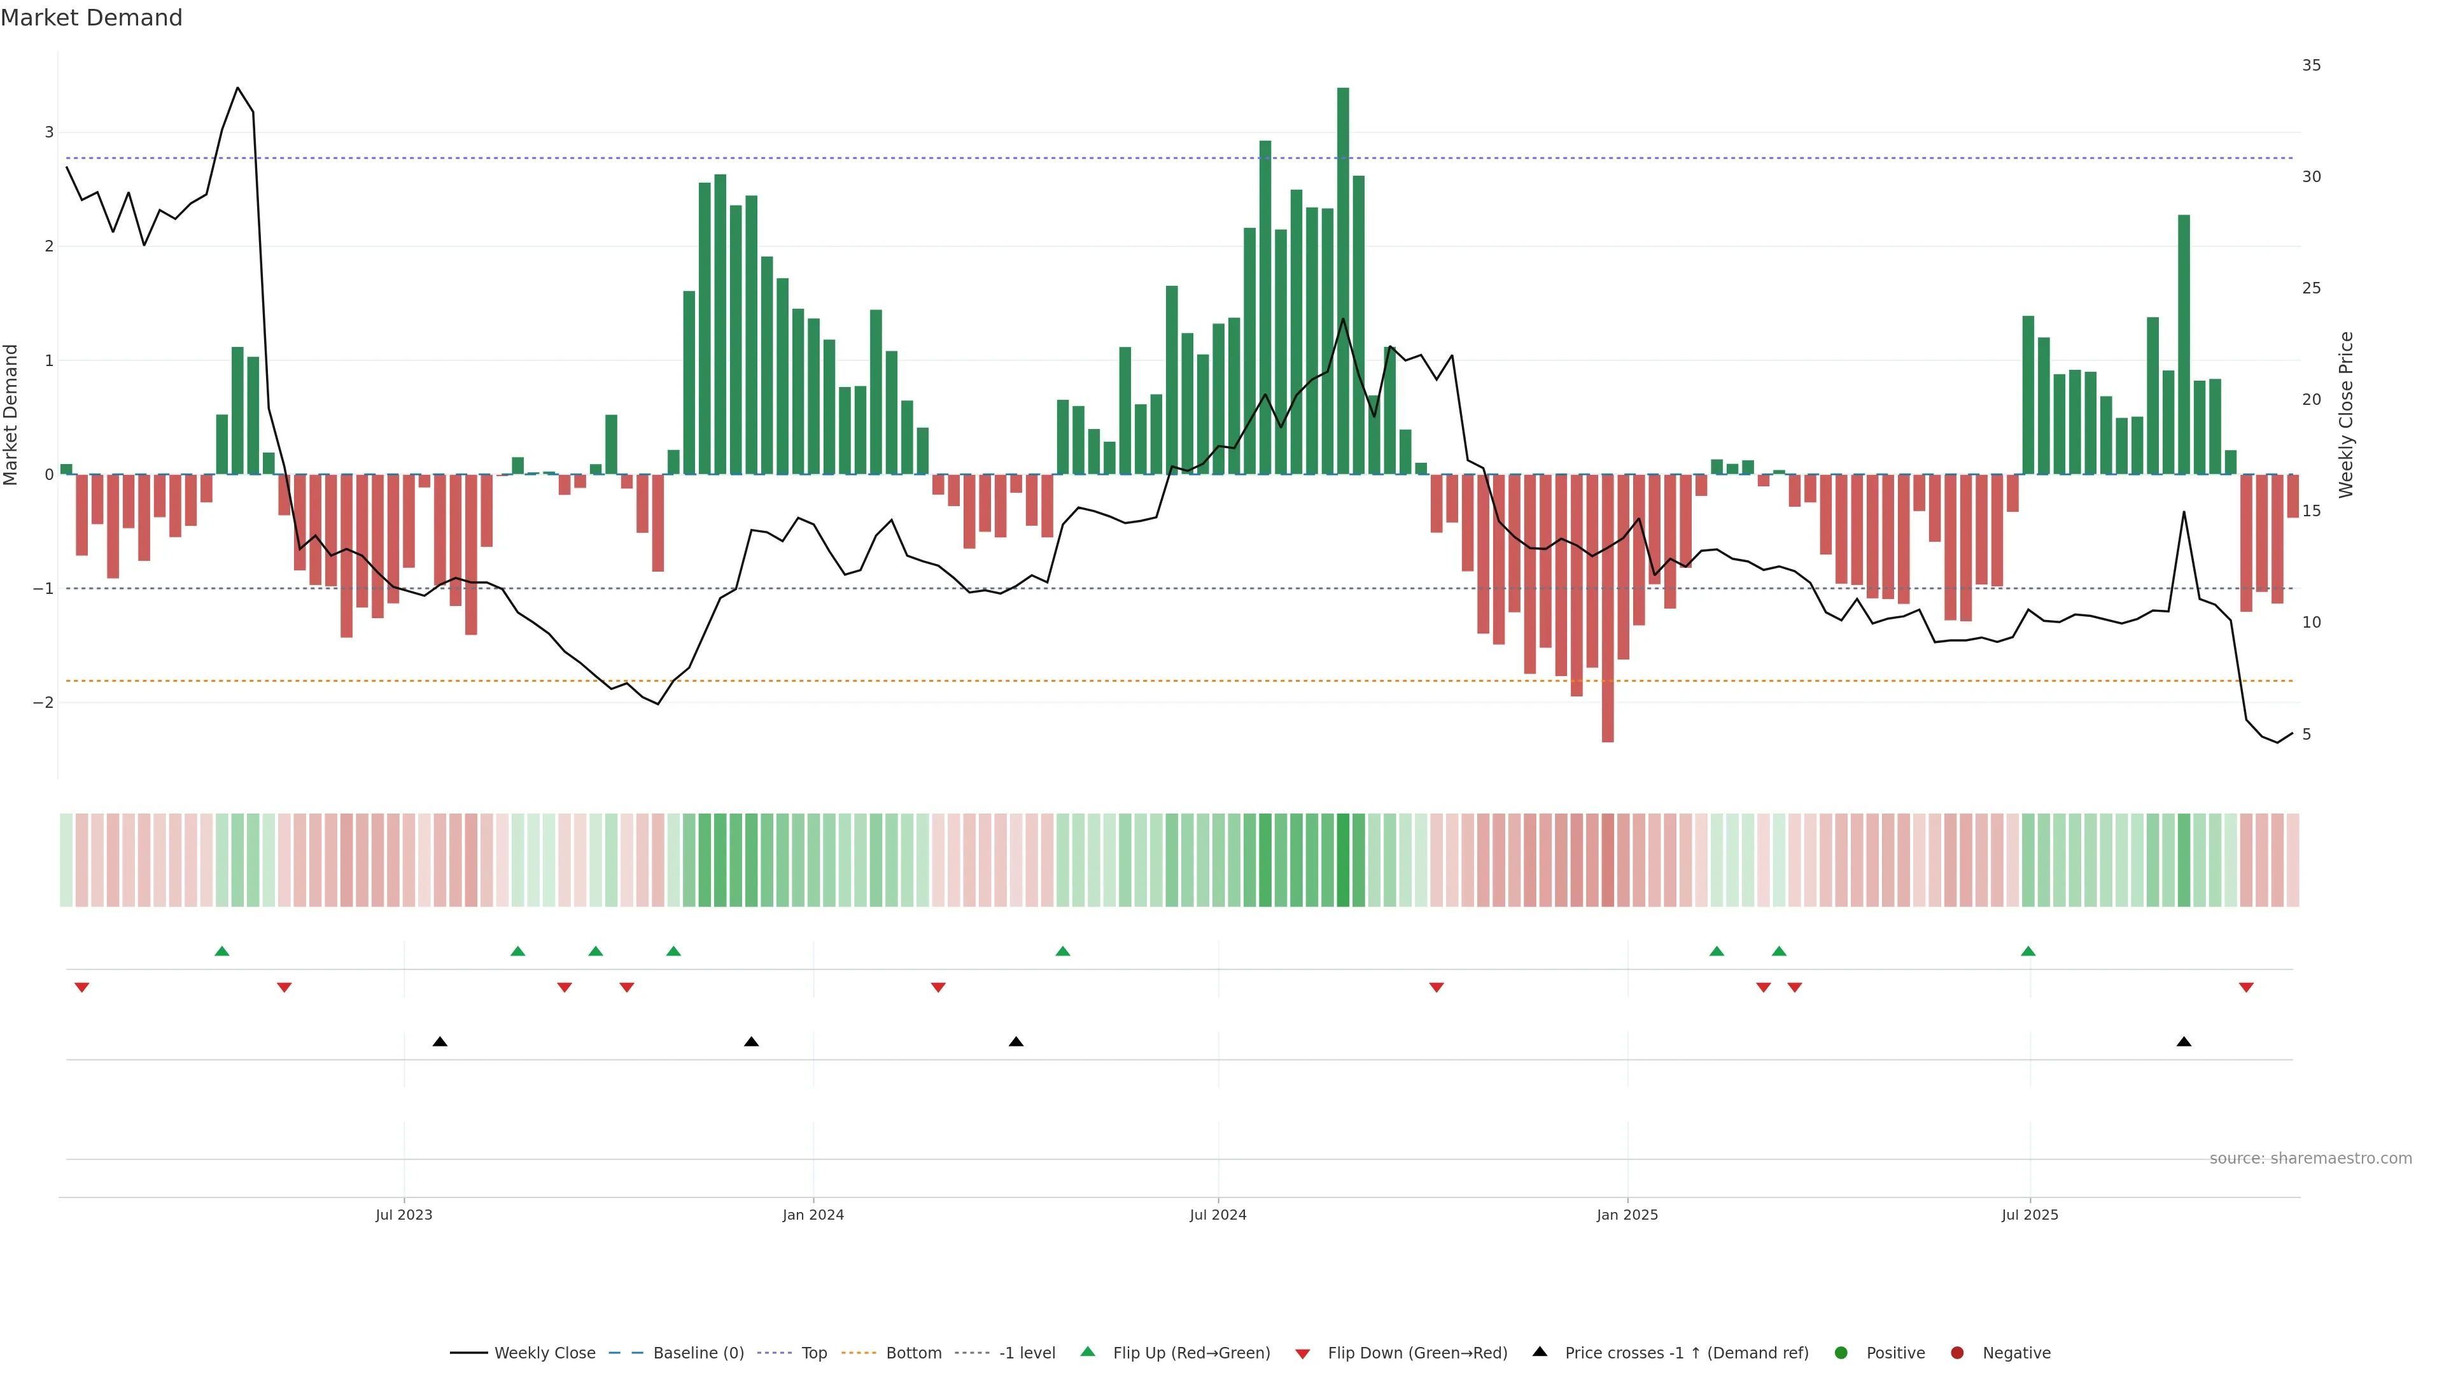Click the last black price-cross triangle marker
This screenshot has width=2444, height=1375.
coord(2184,1042)
